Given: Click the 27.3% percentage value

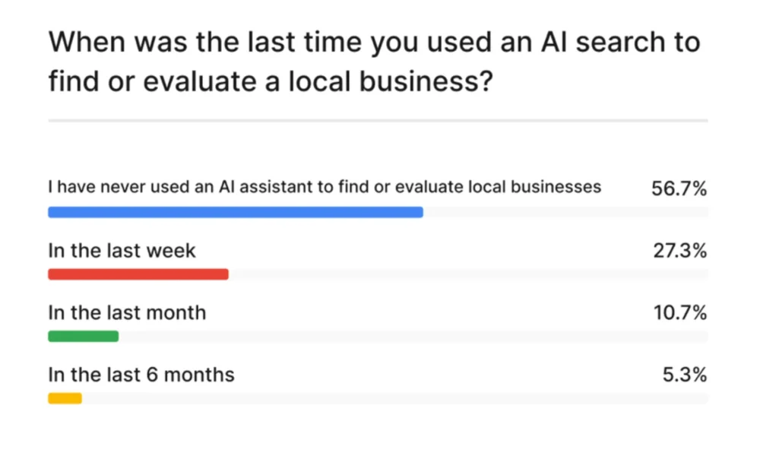Looking at the screenshot, I should pos(680,251).
